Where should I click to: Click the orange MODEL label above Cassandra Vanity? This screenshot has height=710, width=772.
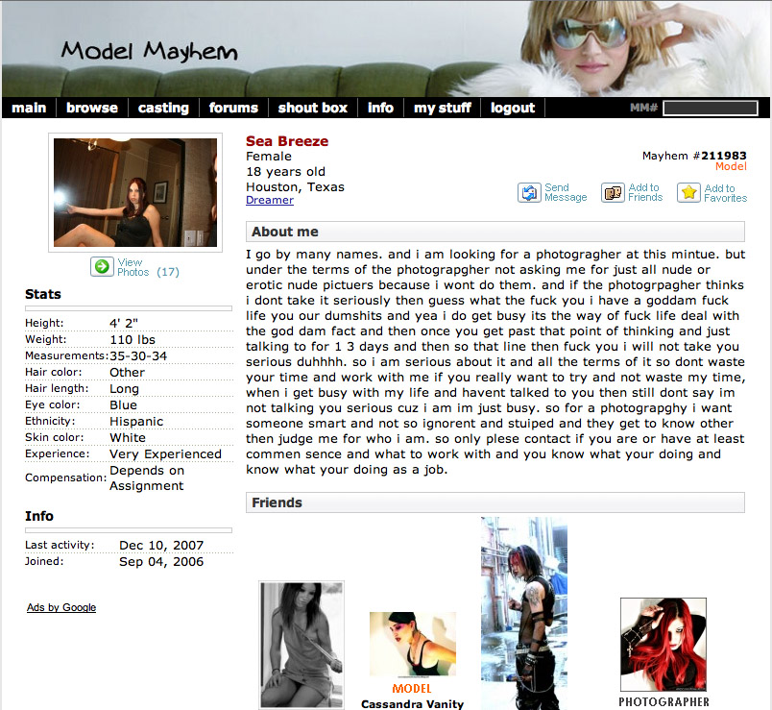[x=412, y=688]
